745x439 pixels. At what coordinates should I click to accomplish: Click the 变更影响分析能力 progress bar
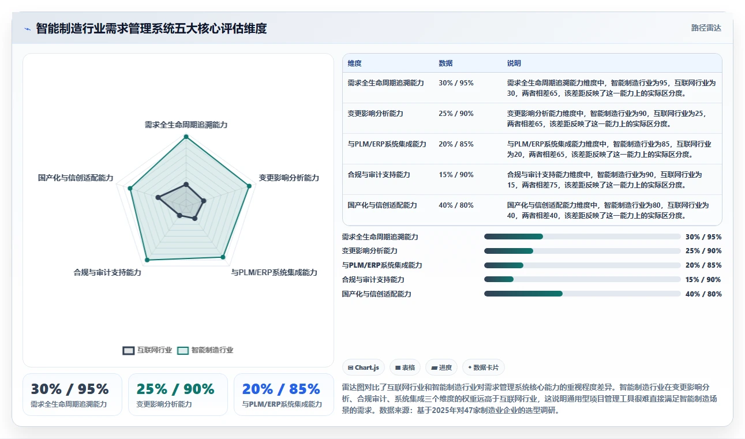coord(582,251)
